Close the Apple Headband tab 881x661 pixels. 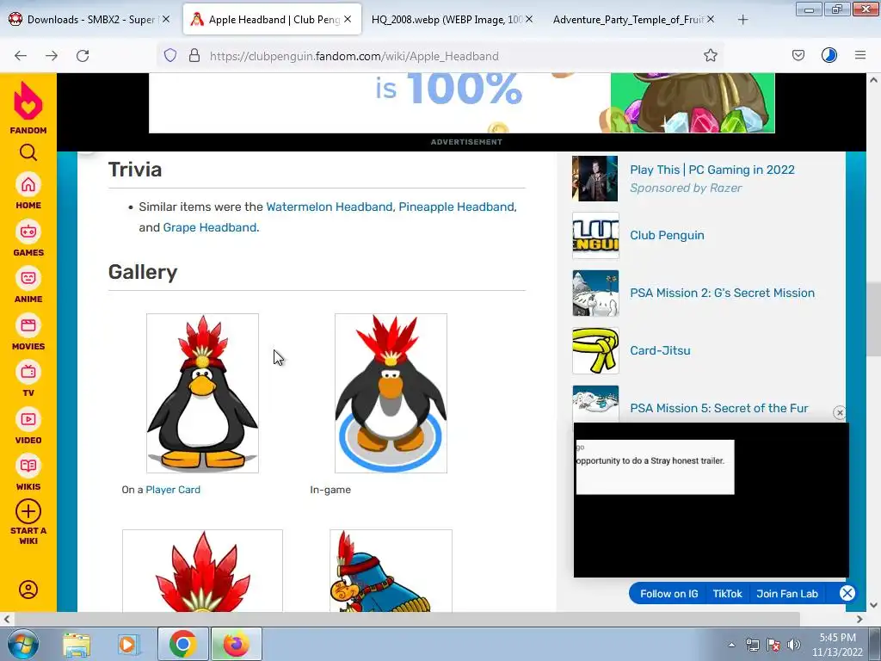pyautogui.click(x=348, y=19)
